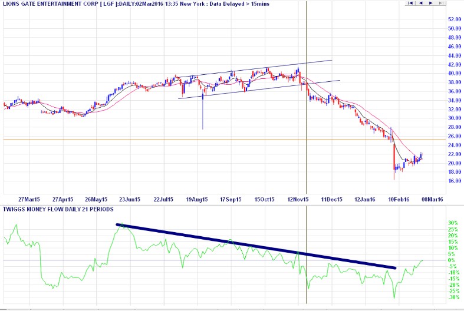Click the 16.00 price axis value
464x311 pixels.
coord(455,181)
